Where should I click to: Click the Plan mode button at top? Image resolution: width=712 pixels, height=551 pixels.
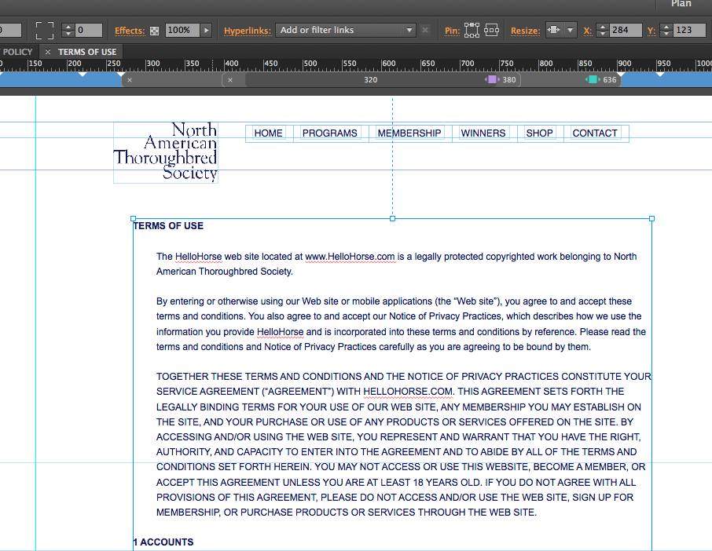click(x=681, y=4)
